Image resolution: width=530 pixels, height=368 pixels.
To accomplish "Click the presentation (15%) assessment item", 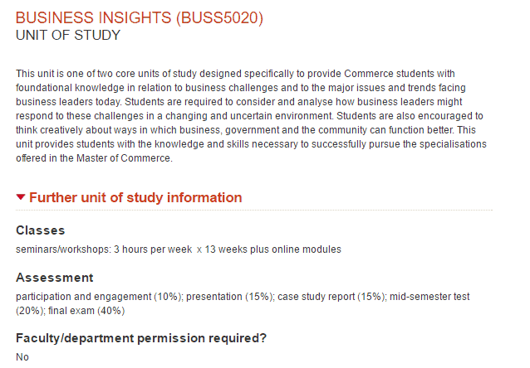I will [x=230, y=297].
